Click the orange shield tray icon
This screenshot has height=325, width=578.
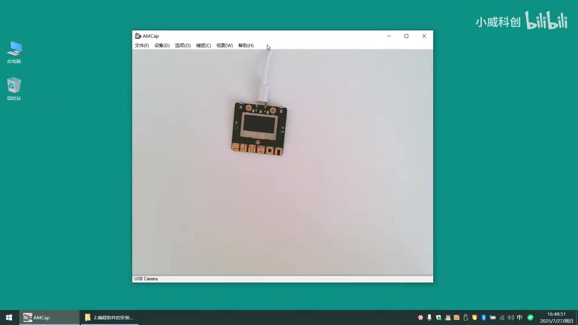click(475, 318)
